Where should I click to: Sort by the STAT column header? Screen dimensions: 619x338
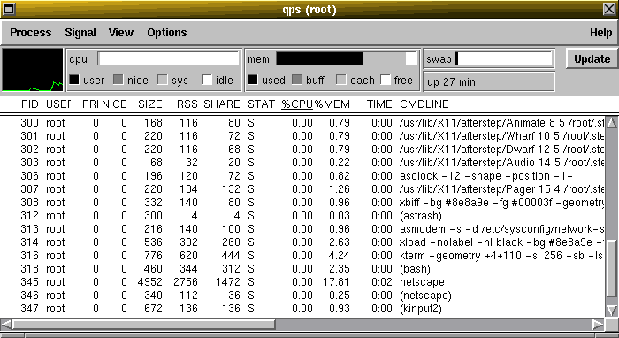[x=261, y=104]
